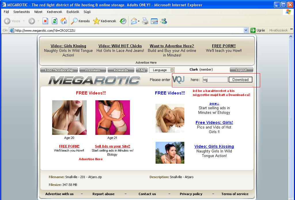
Task: Open the History clock icon
Action: [123, 21]
